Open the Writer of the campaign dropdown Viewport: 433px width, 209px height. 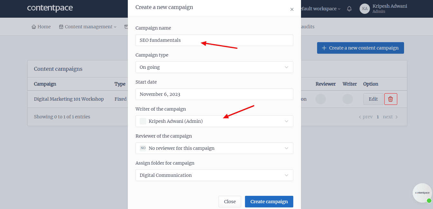(214, 121)
